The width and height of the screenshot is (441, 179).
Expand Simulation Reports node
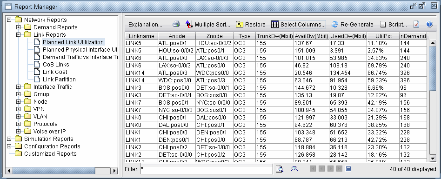(x=9, y=139)
